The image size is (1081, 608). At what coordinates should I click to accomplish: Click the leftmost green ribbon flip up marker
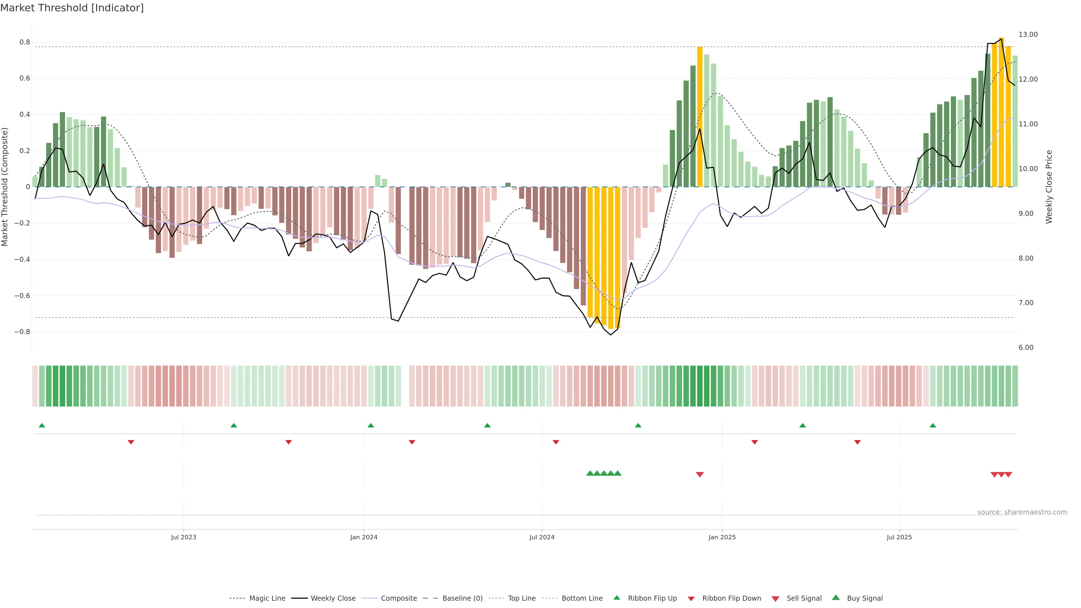click(42, 426)
